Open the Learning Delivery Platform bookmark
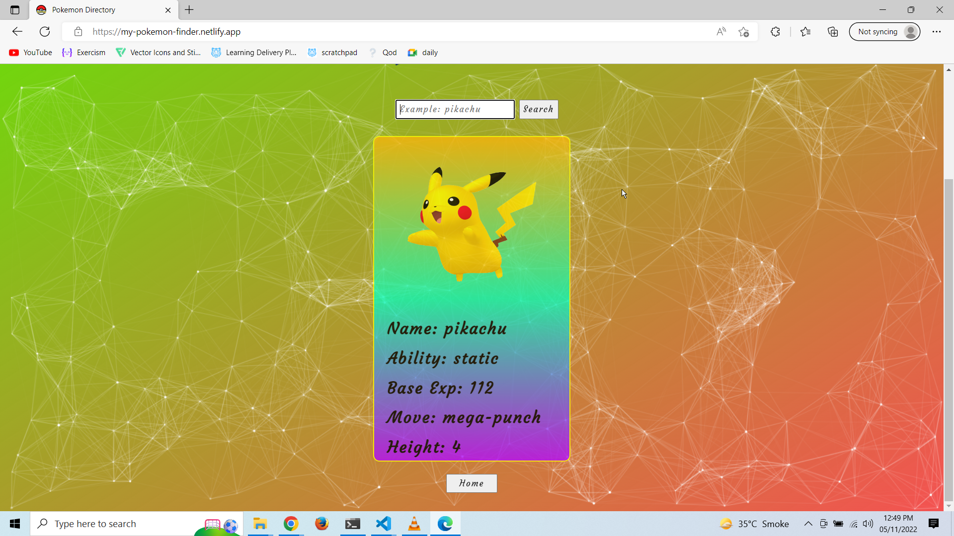Viewport: 954px width, 536px height. 254,53
